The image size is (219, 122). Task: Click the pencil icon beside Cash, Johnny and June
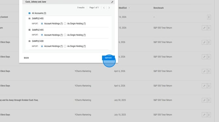112,2
